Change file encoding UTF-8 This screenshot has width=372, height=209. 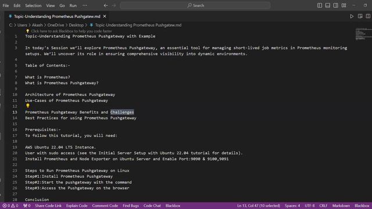(310, 206)
